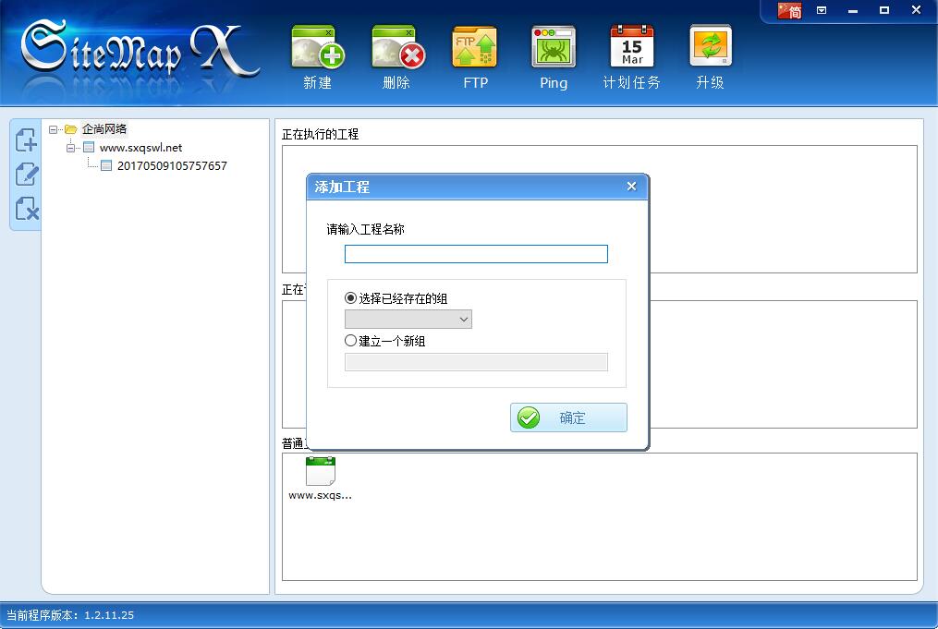Select 选择已经存在的组 radio button
The image size is (938, 629).
pyautogui.click(x=350, y=297)
